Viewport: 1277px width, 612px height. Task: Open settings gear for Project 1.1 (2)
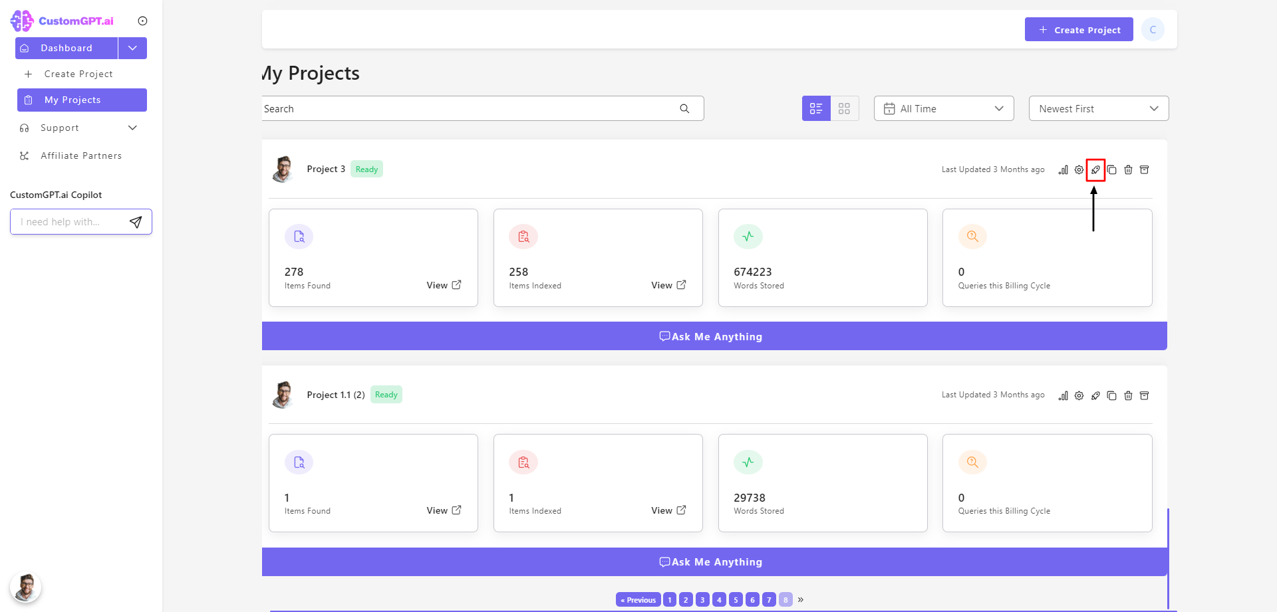(1079, 395)
